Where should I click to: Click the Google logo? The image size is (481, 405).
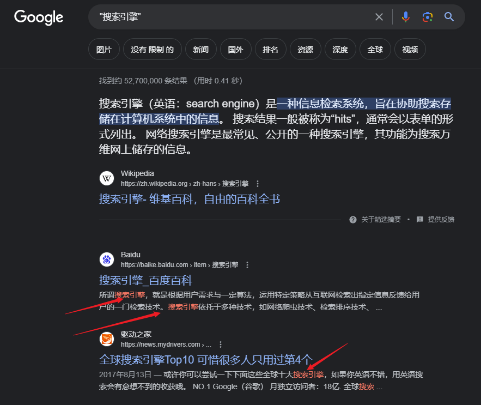tap(39, 17)
